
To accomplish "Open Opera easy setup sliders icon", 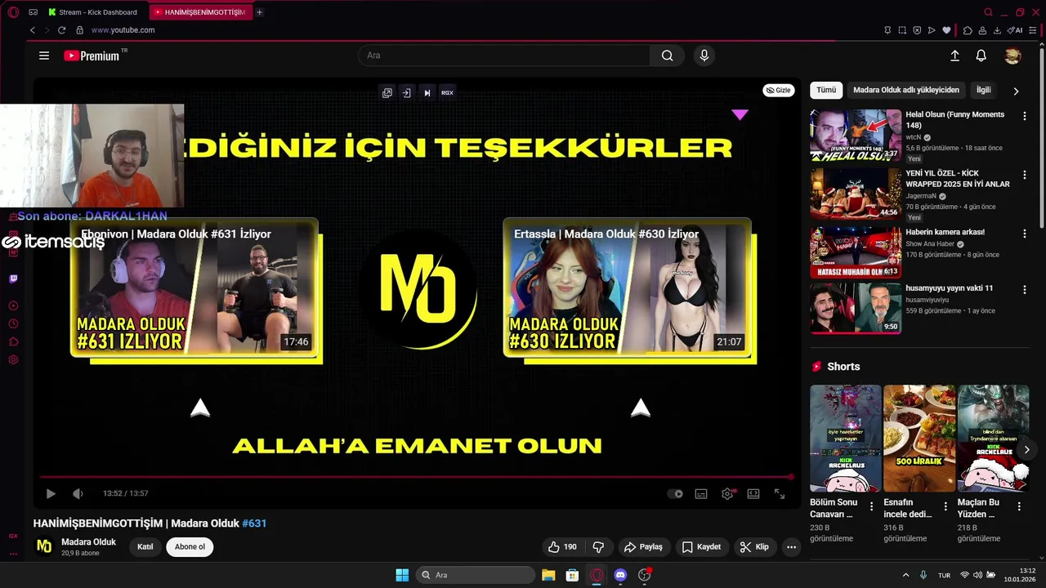I will coord(1033,30).
